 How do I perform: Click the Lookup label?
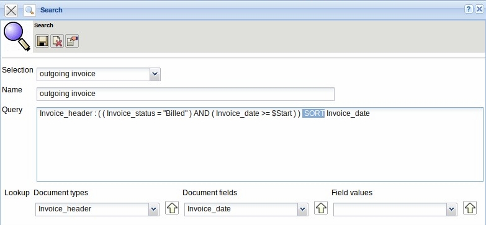(x=17, y=193)
